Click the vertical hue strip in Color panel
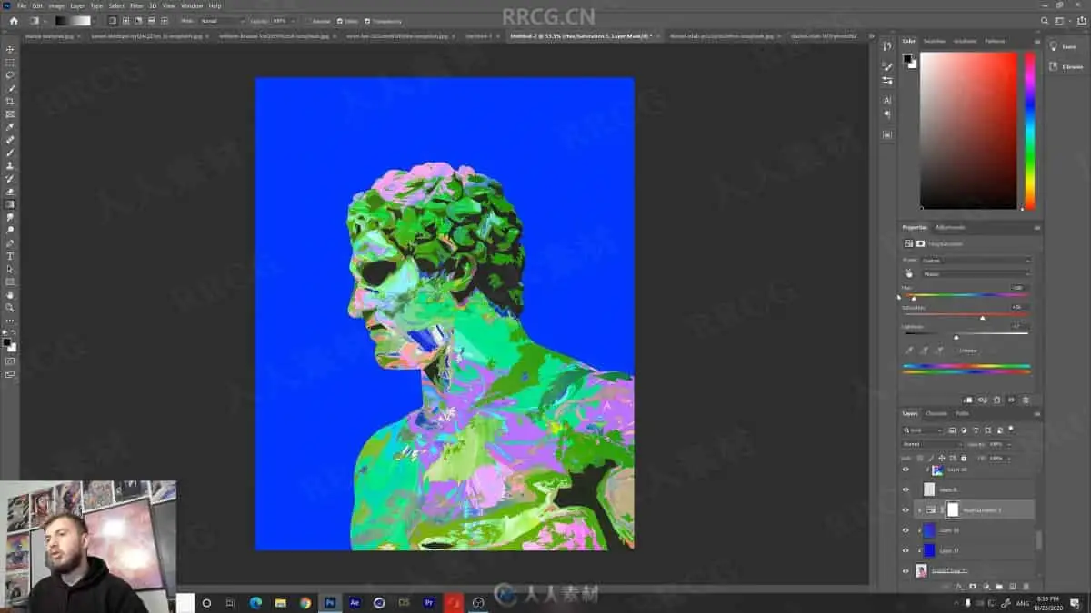1091x613 pixels. (x=1029, y=130)
